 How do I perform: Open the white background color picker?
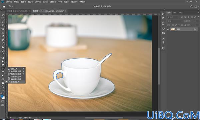tap(4, 98)
